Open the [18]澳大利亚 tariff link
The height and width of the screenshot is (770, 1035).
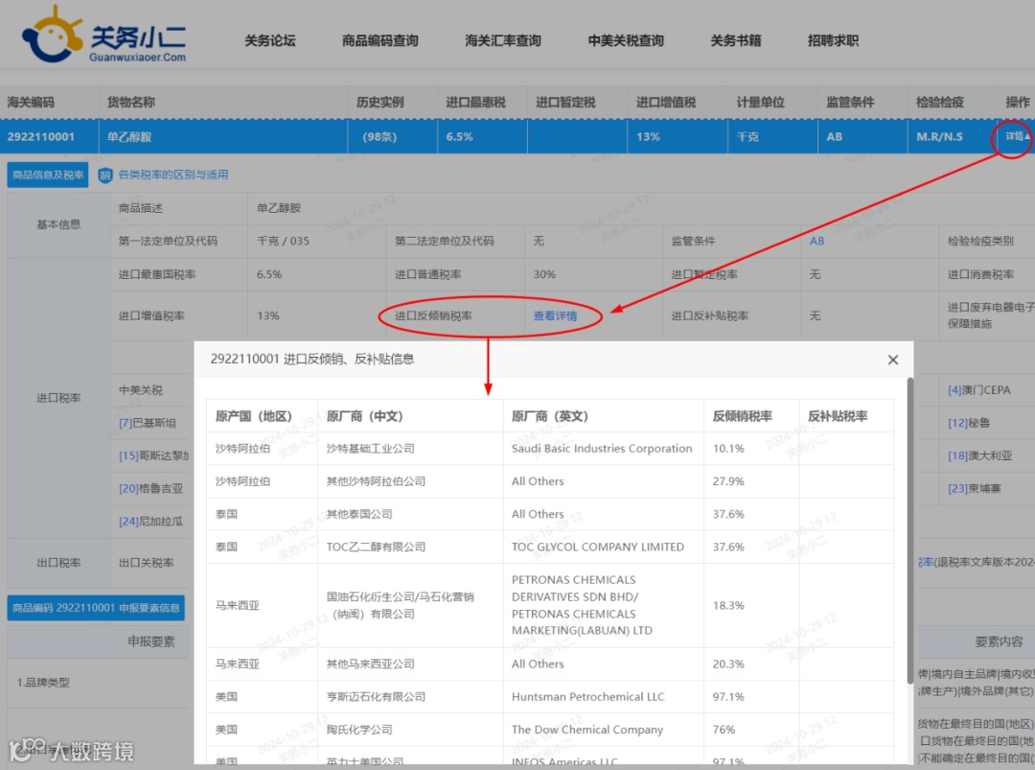(979, 455)
